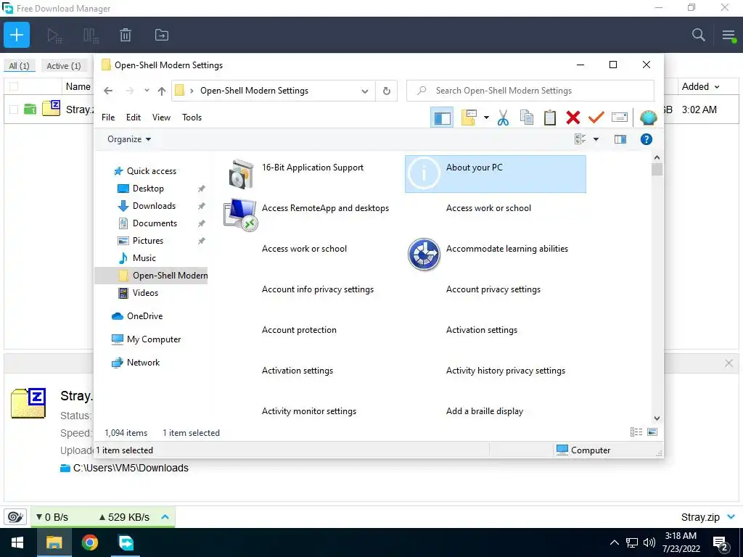Expand the Stray.zip chevron at bottom right

pos(731,516)
